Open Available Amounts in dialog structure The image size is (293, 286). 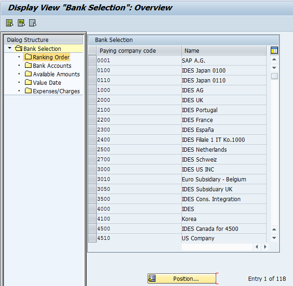click(x=56, y=74)
